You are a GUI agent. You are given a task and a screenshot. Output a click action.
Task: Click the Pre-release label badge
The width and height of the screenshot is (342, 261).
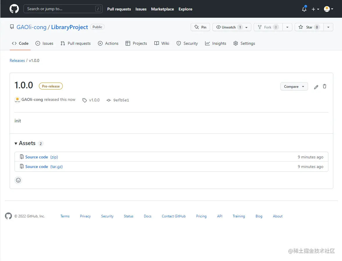(x=51, y=86)
